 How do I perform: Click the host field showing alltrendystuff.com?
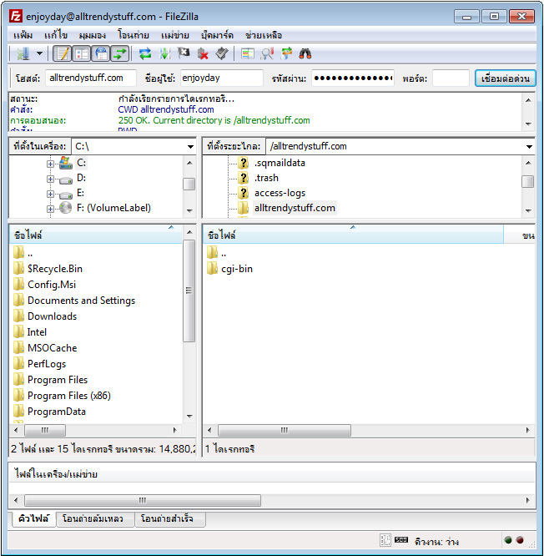(91, 78)
